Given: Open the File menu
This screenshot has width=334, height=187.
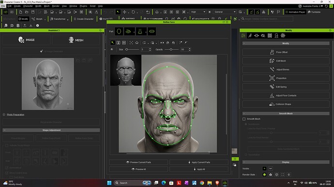Looking at the screenshot, I should 3,6.
